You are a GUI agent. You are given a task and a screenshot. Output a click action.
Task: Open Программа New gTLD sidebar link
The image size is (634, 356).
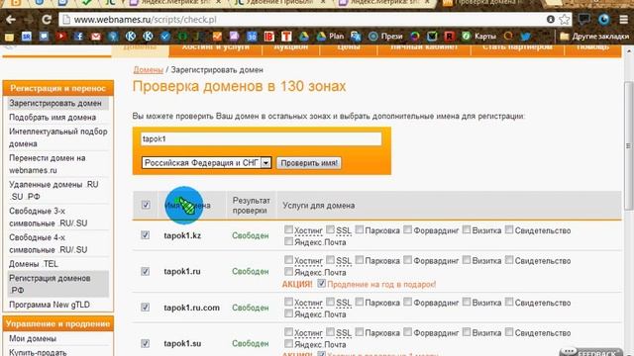tap(50, 305)
